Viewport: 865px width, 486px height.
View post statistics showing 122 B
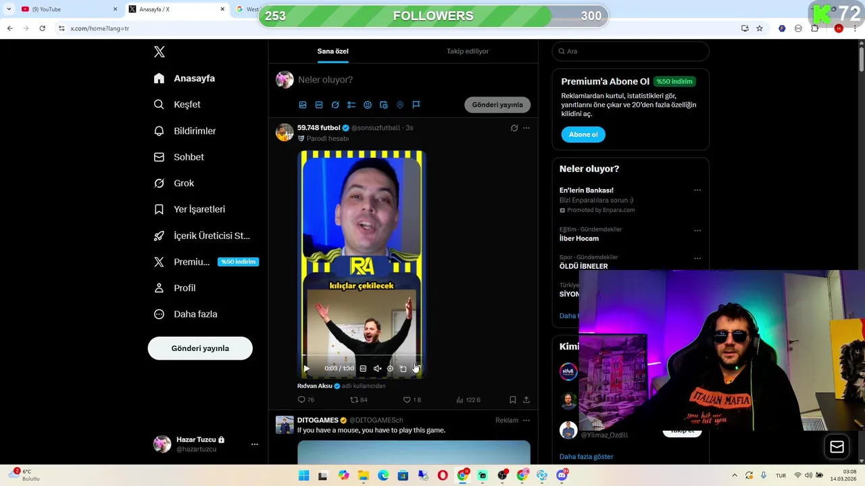(468, 400)
